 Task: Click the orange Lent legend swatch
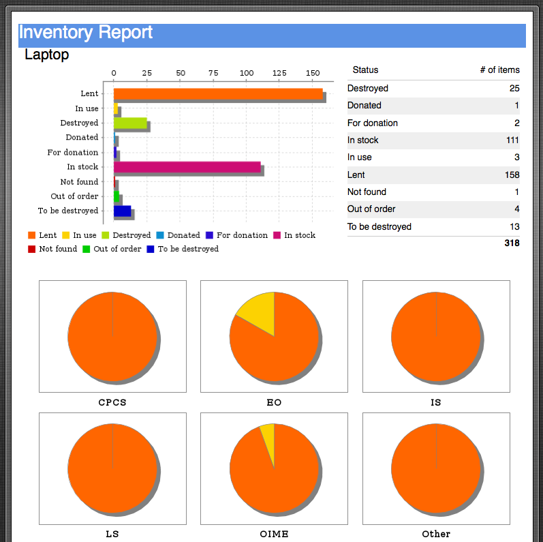[31, 235]
